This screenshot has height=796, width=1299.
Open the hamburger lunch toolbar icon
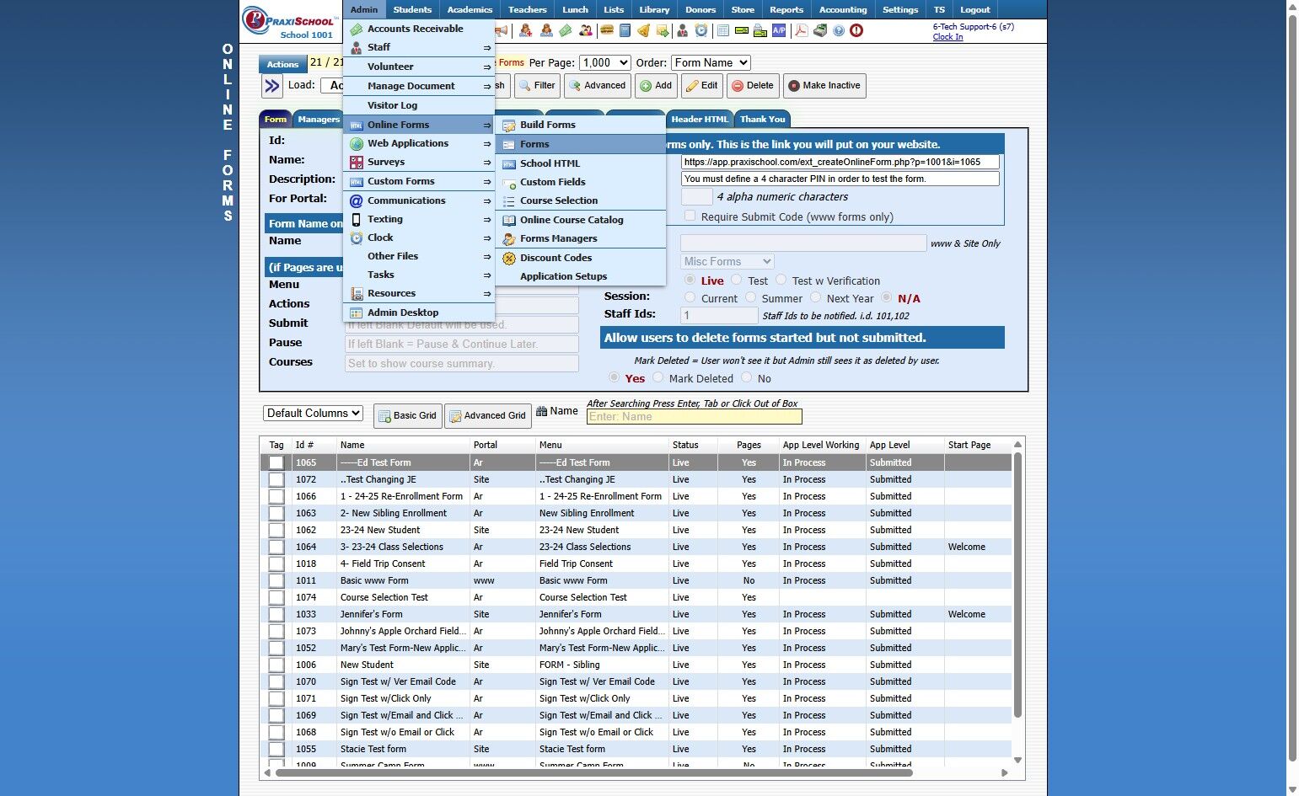[x=606, y=31]
